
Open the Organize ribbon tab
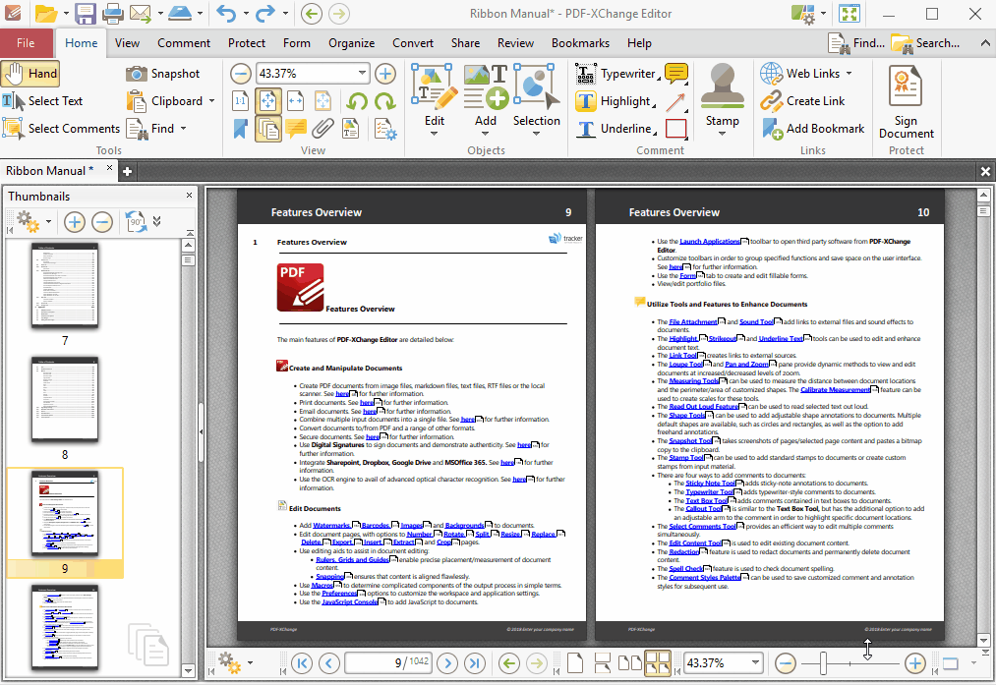pyautogui.click(x=351, y=43)
